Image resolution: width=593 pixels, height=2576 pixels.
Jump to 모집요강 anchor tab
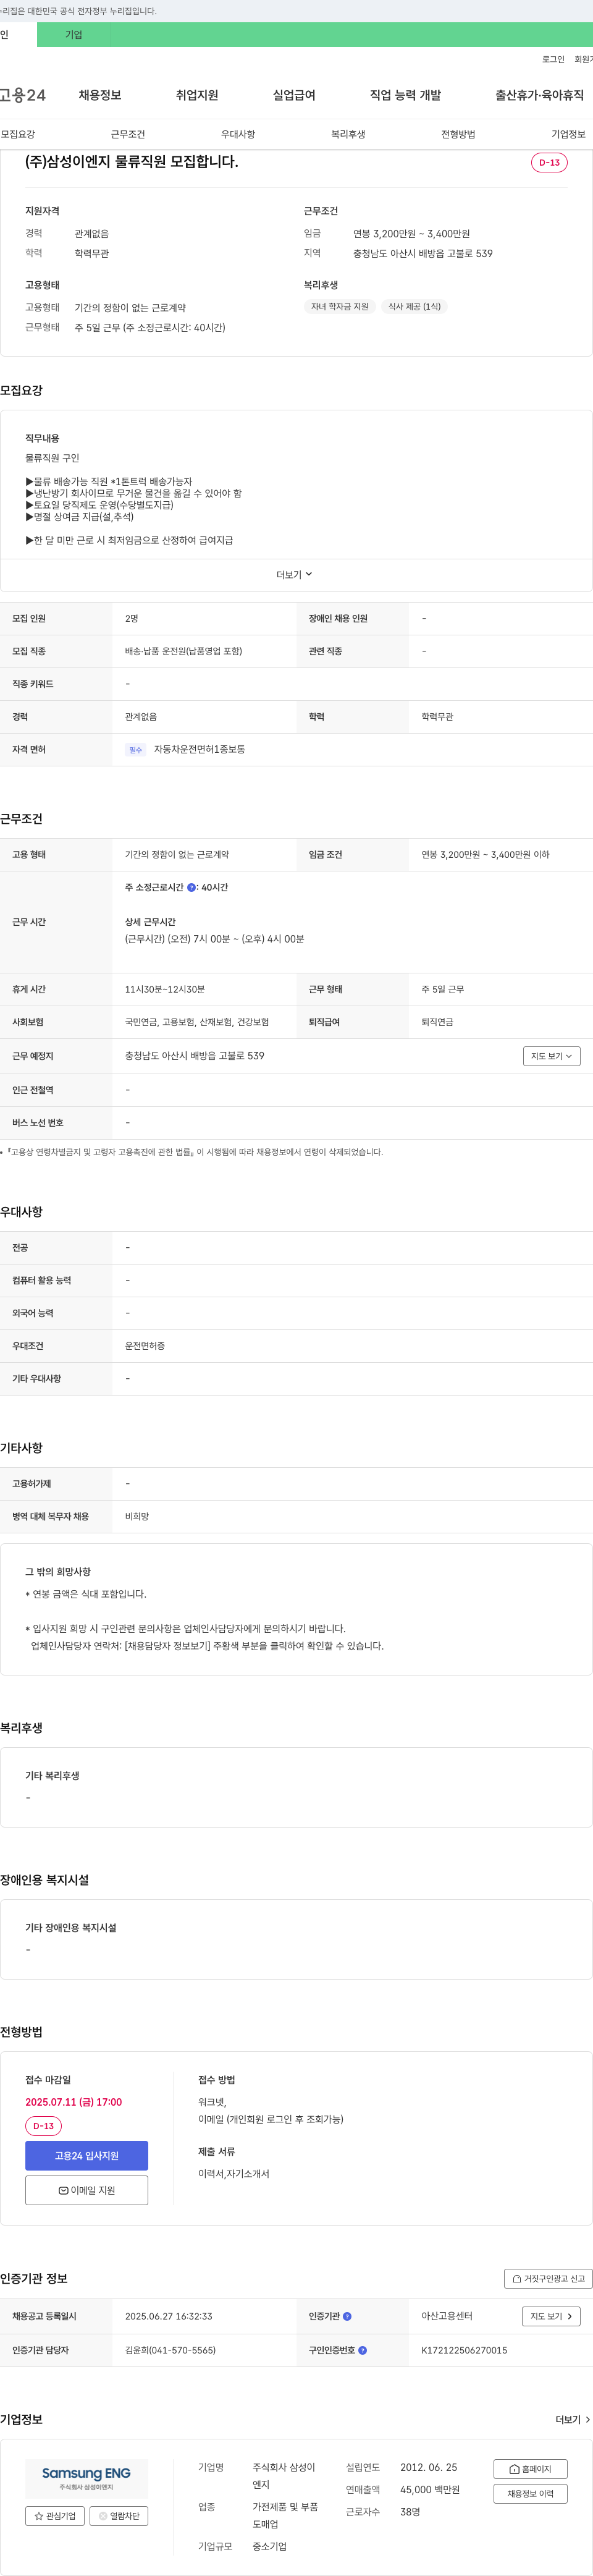(x=18, y=134)
